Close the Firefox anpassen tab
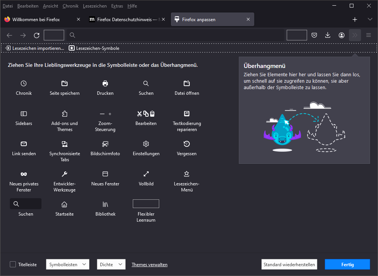Viewport: 378px width, 276px height. point(248,19)
